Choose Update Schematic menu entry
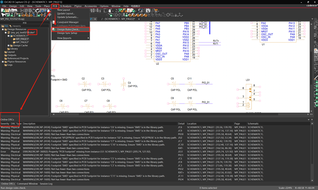 click(70, 17)
